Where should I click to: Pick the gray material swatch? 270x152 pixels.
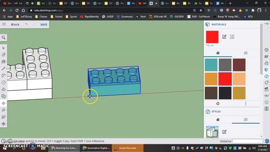225,65
